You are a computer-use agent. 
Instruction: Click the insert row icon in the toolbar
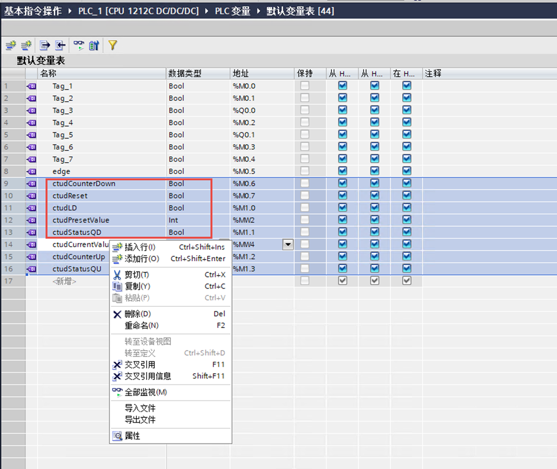10,45
